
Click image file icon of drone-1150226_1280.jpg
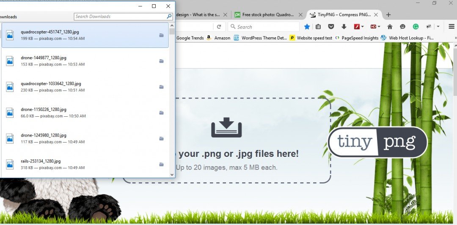(10, 112)
